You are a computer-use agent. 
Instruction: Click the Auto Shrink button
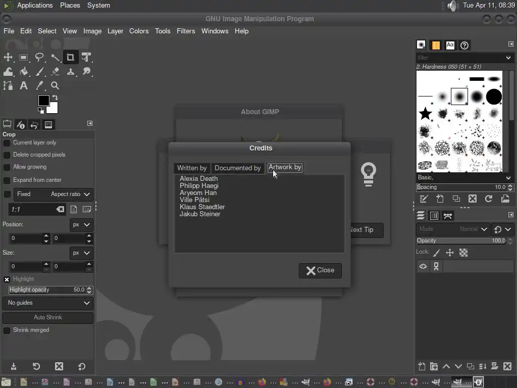point(48,317)
